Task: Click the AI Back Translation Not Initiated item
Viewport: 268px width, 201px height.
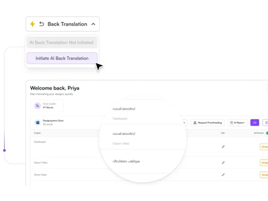Action: point(62,42)
